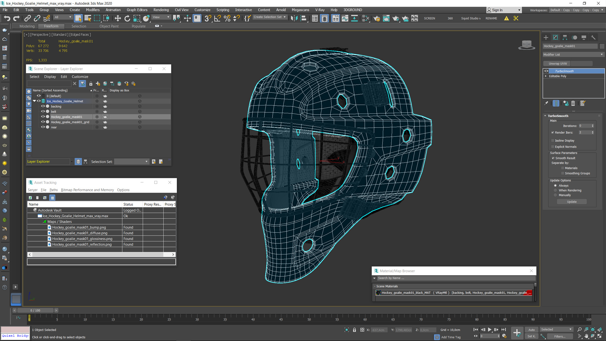This screenshot has width=606, height=341.
Task: Enable Isoline Display checkbox
Action: pyautogui.click(x=553, y=141)
